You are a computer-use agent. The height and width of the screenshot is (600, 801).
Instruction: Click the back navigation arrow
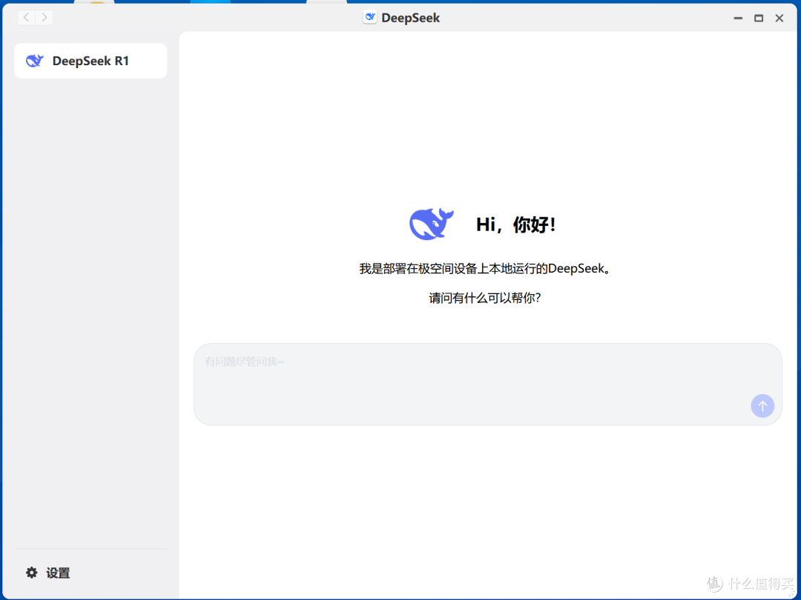point(27,18)
